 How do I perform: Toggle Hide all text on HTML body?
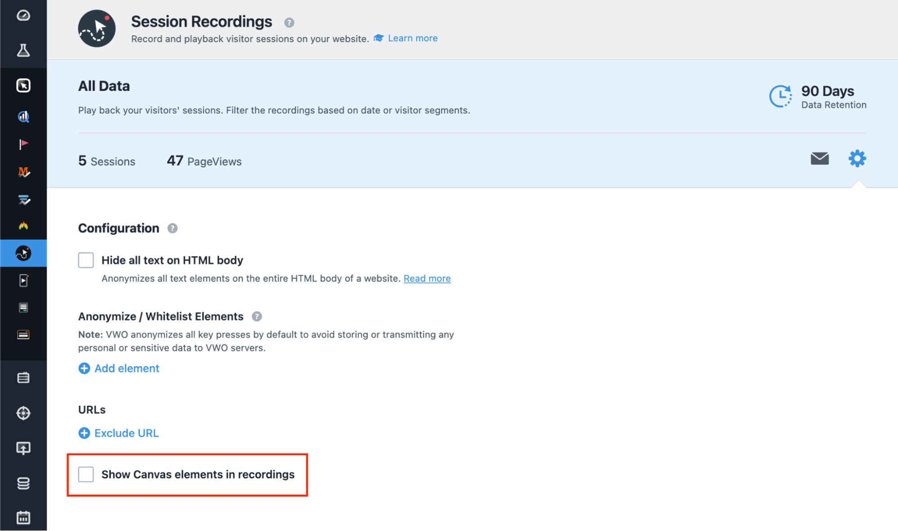coord(85,260)
